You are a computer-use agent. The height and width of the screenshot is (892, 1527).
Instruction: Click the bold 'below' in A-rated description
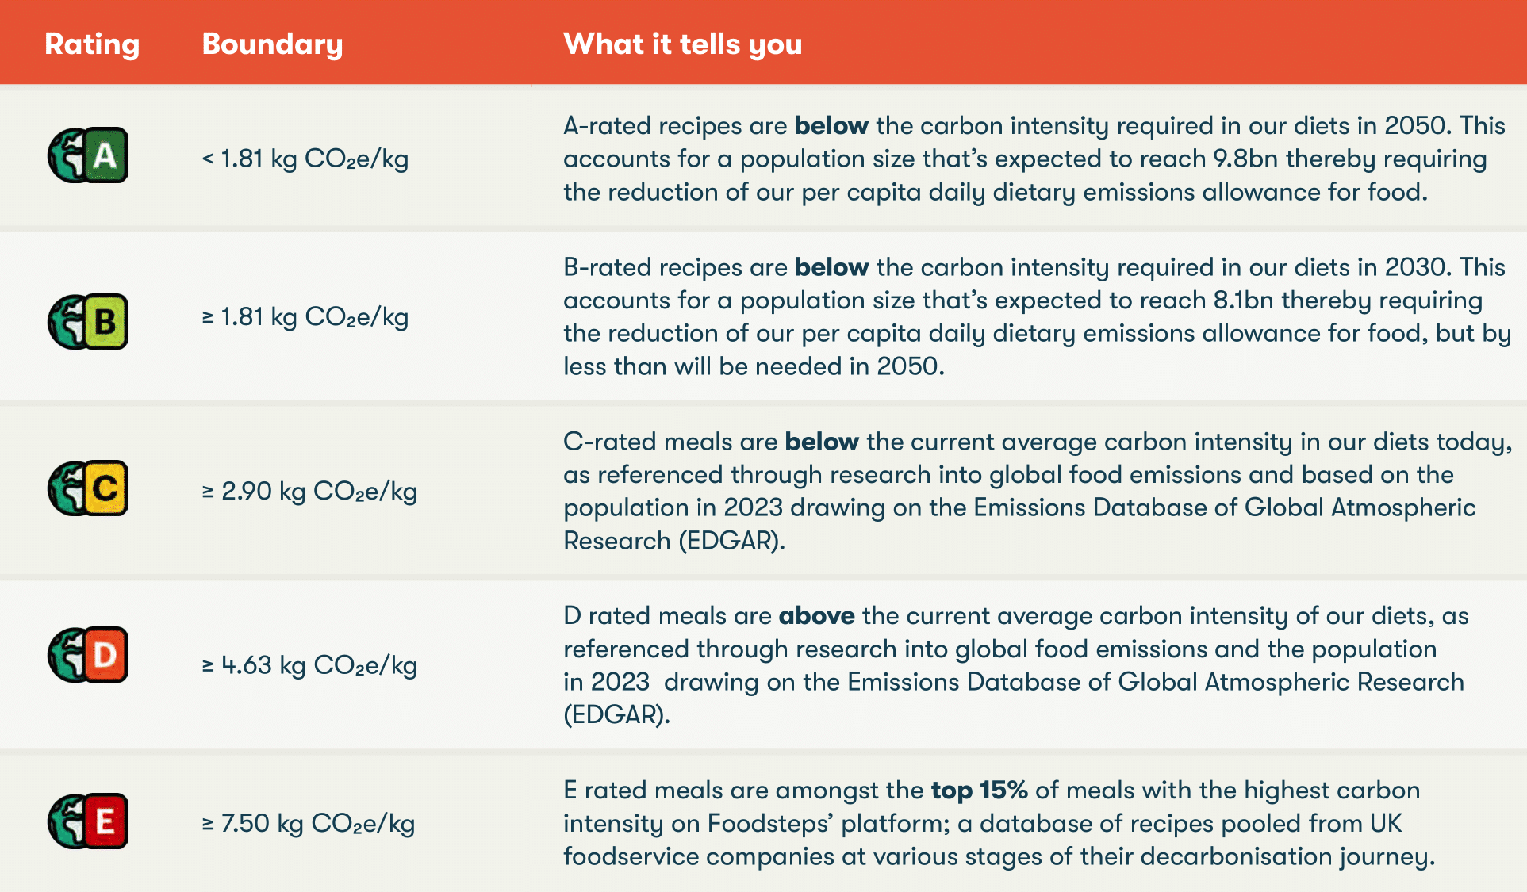click(831, 126)
